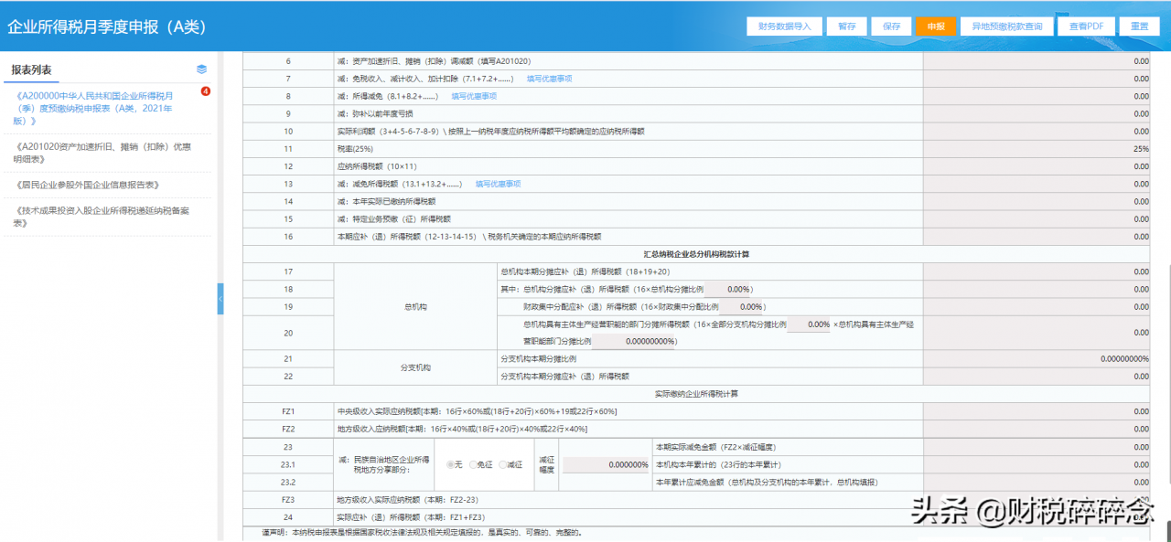The width and height of the screenshot is (1171, 542).
Task: Switch to the 报表列表 tab
Action: pyautogui.click(x=31, y=69)
